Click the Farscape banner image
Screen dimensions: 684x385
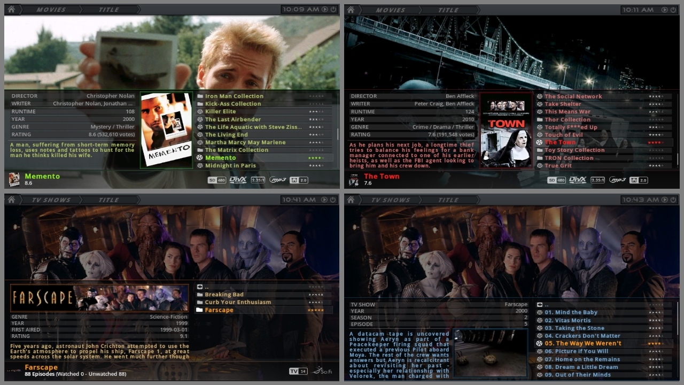pos(99,298)
